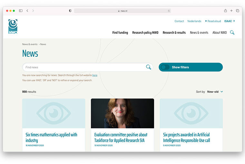Show the Safari tab overview

pos(238,11)
